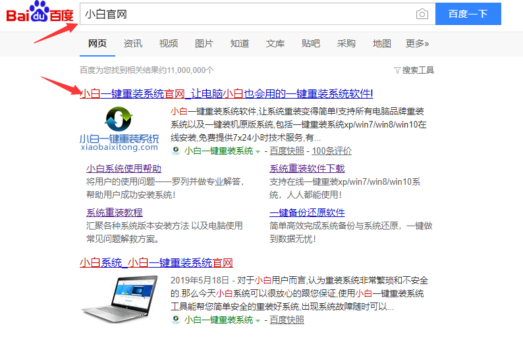523x338 pixels.
Task: Go to the 文库 tab
Action: 275,43
